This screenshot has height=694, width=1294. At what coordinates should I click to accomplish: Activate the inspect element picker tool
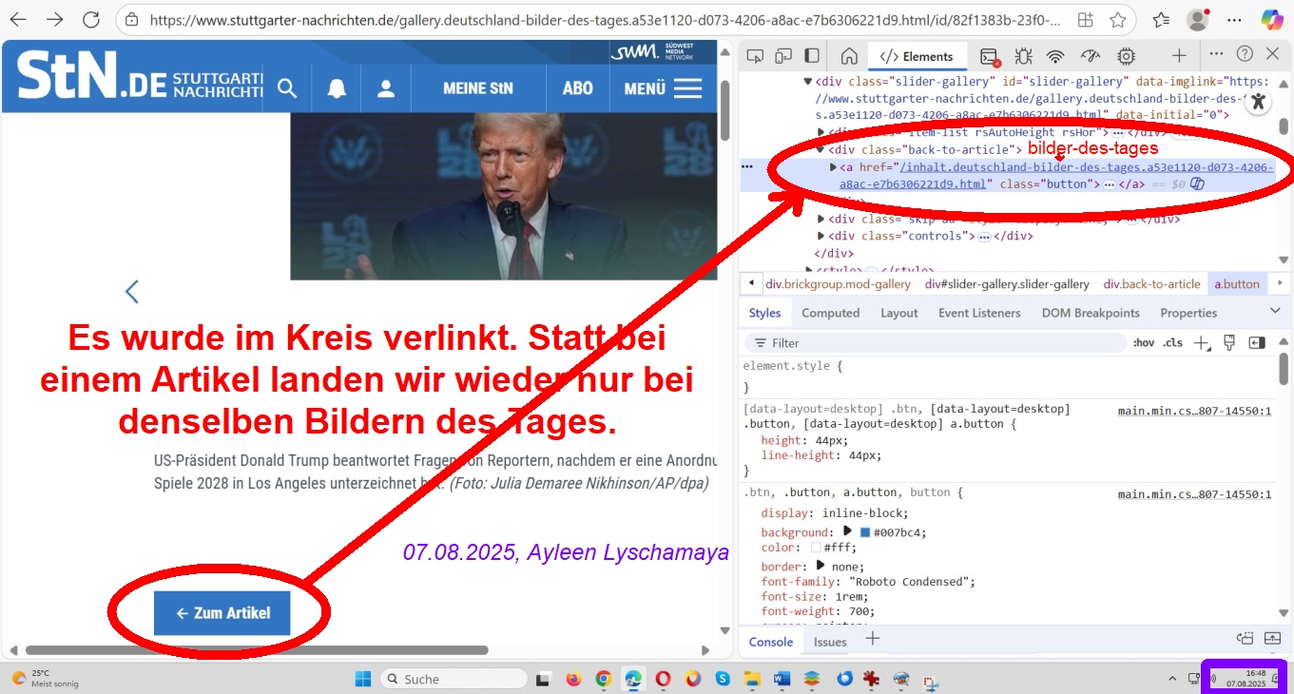[x=755, y=55]
